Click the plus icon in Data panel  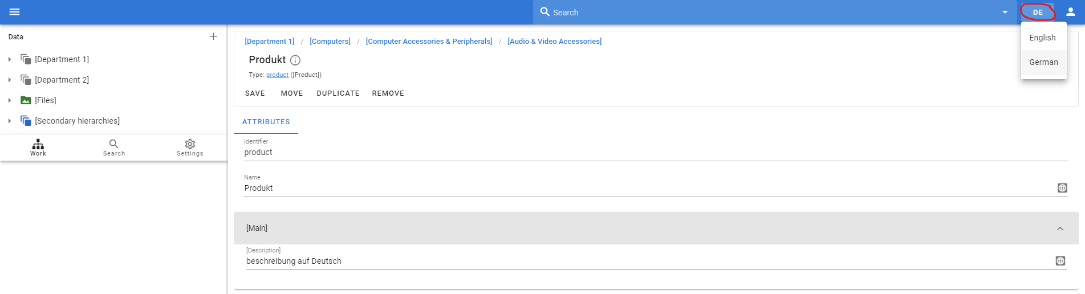tap(213, 36)
